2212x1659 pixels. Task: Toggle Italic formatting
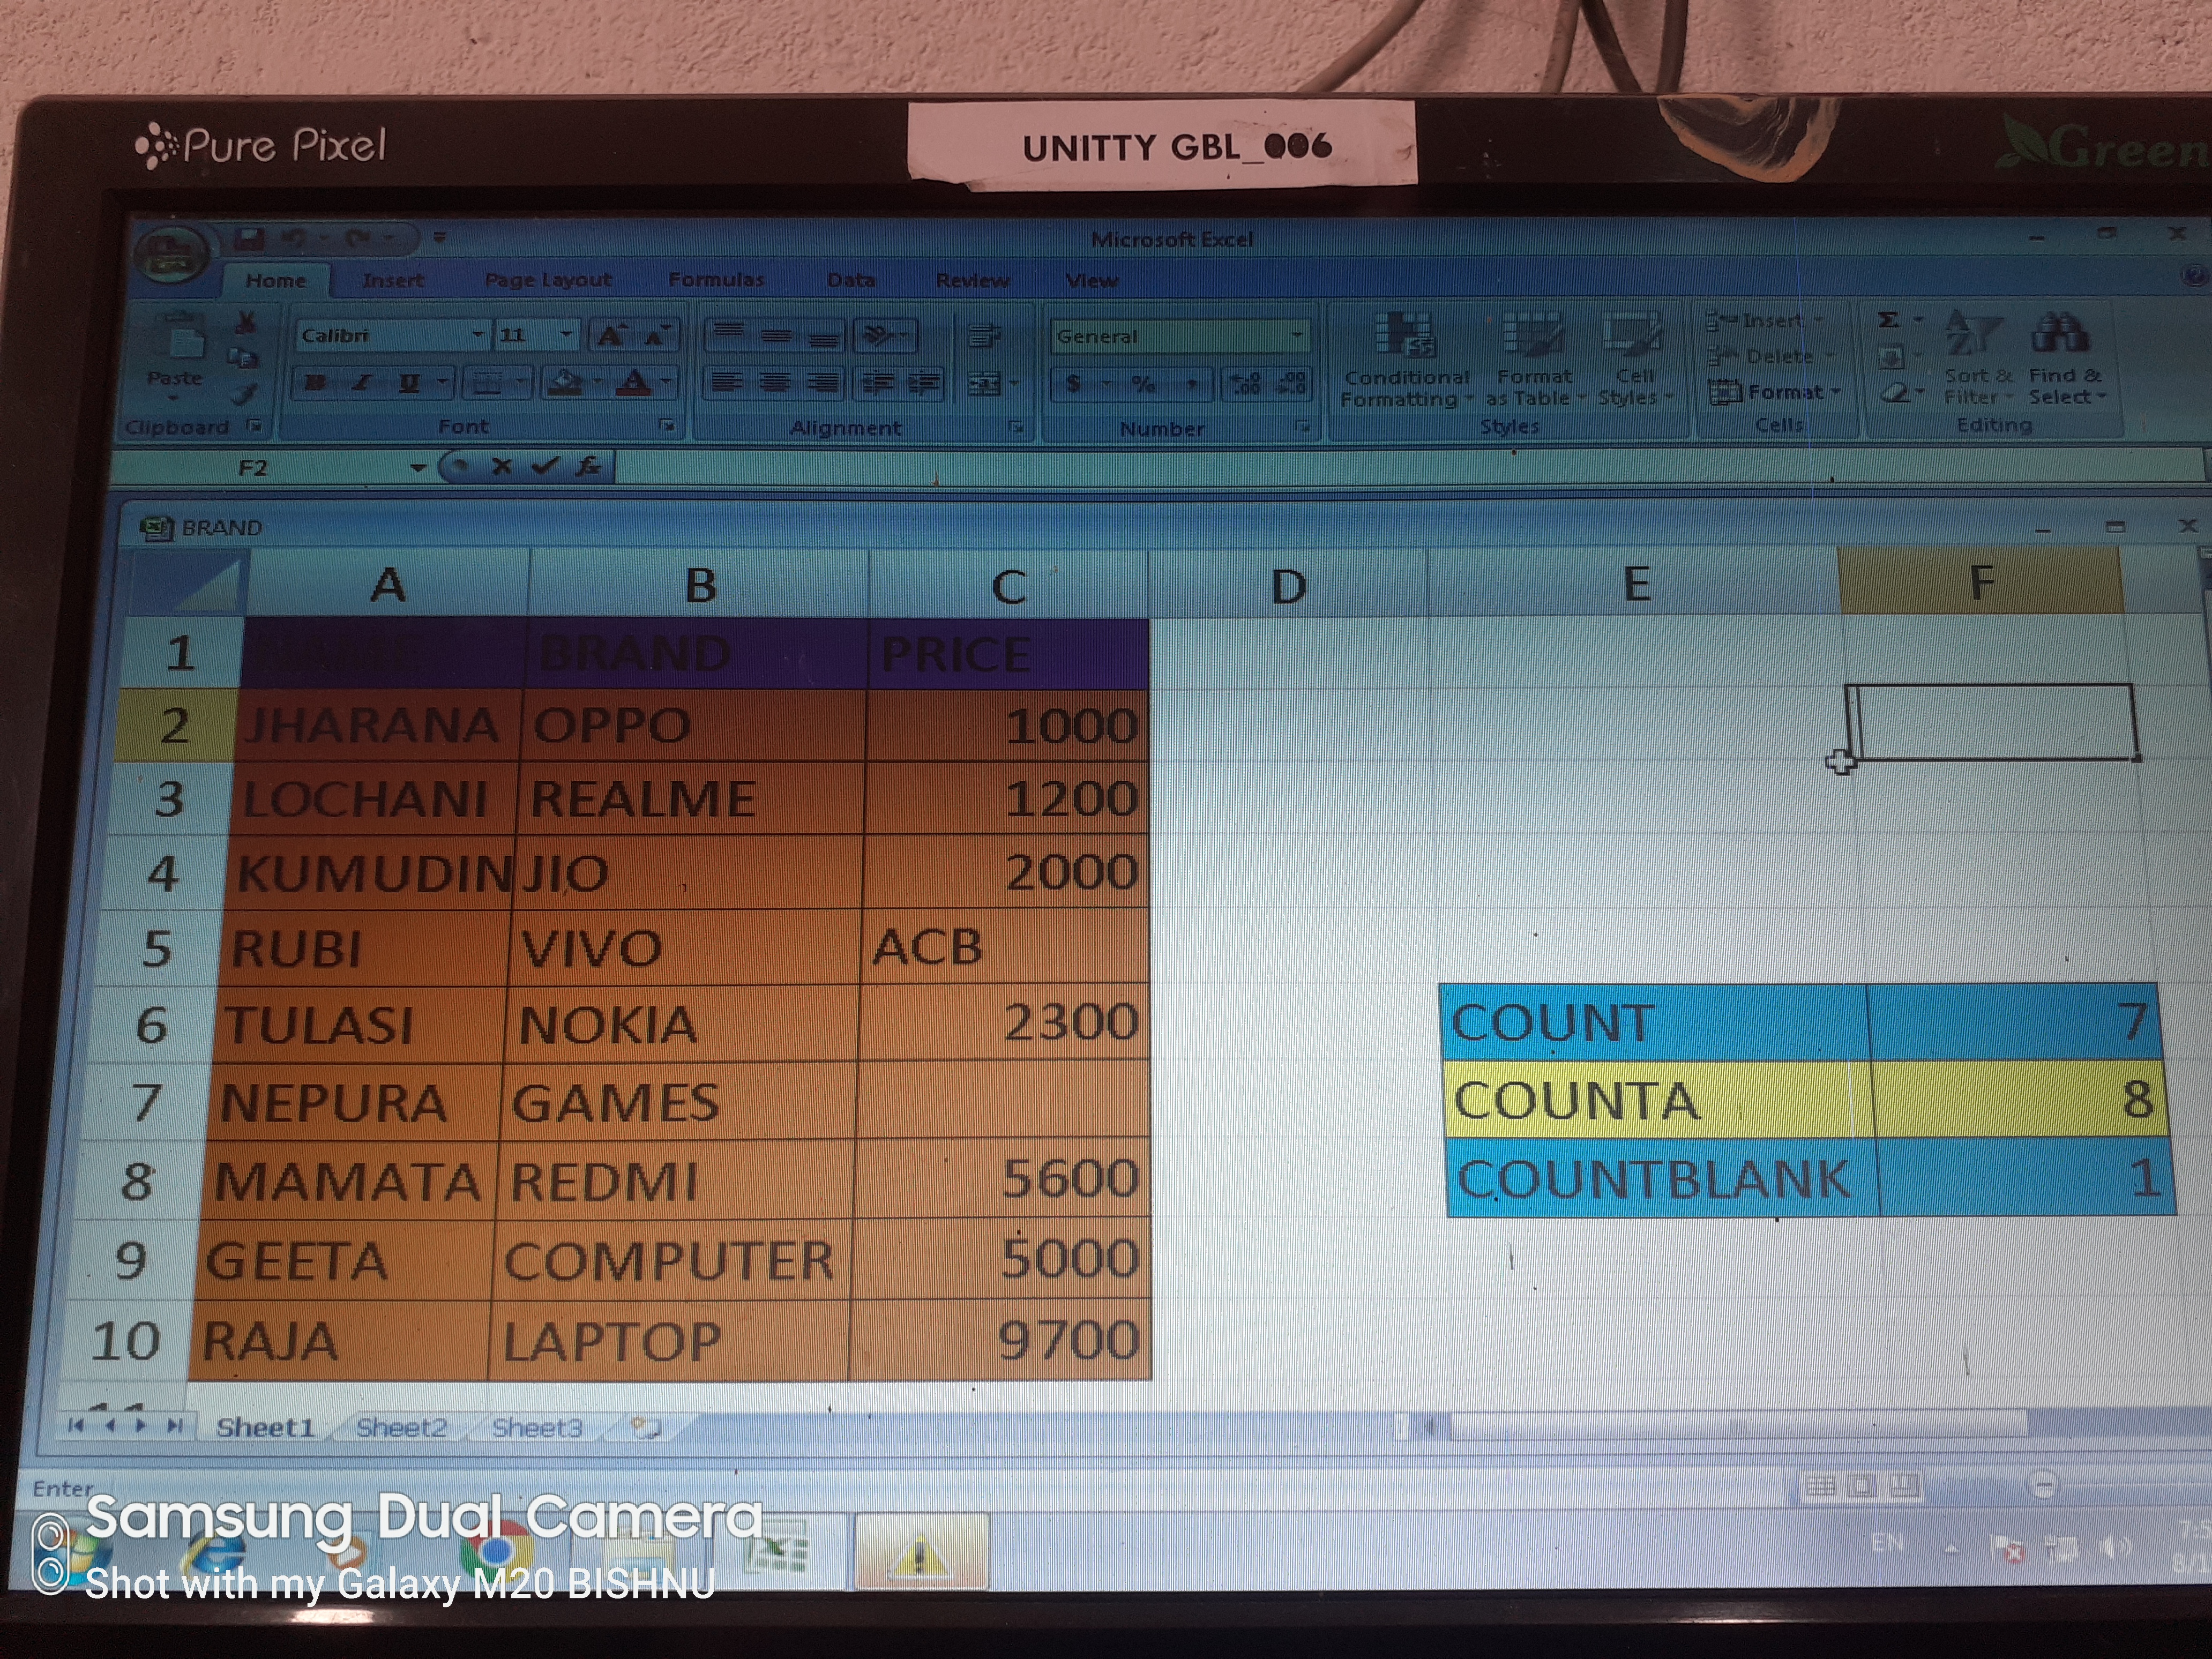tap(362, 382)
